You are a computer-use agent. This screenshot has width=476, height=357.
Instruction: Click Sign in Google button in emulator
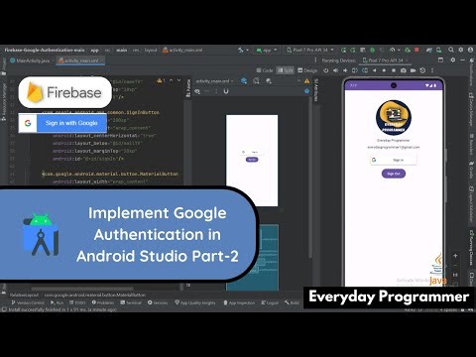click(394, 160)
